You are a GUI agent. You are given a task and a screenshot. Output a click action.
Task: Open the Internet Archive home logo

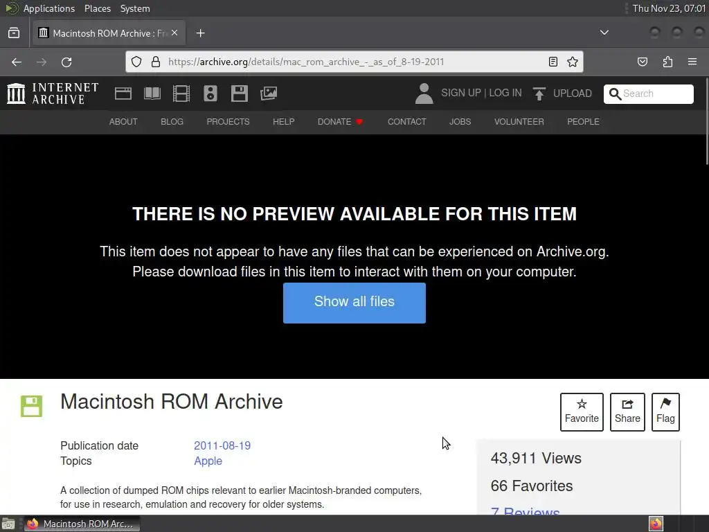tap(53, 94)
